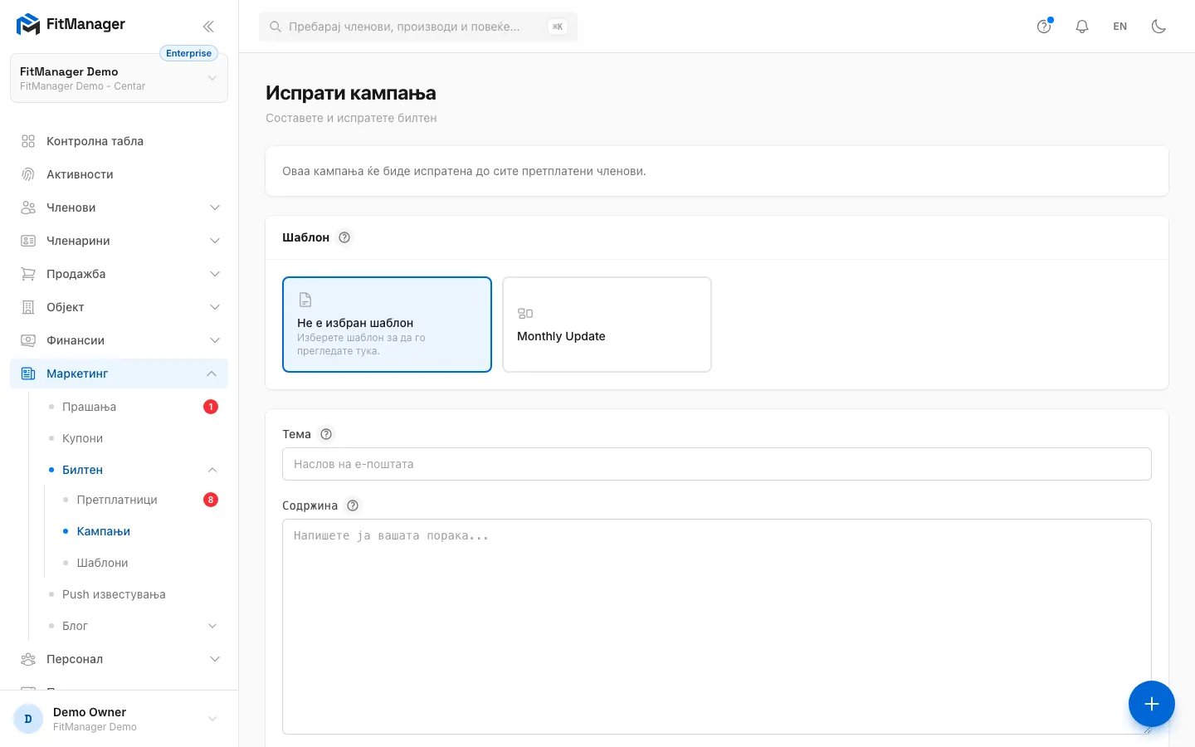Open the FitManager Demo workspace switcher
The image size is (1195, 747).
119,78
